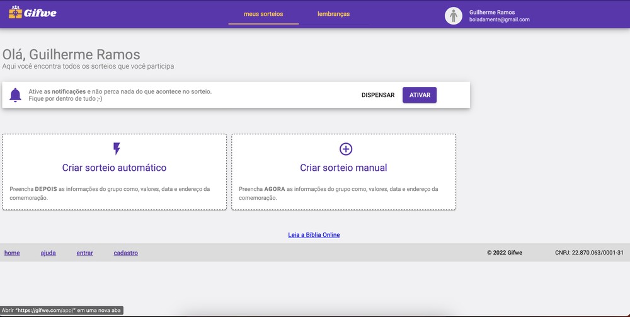Click the boladamente@gmail.com email text
630x317 pixels.
pyautogui.click(x=500, y=20)
